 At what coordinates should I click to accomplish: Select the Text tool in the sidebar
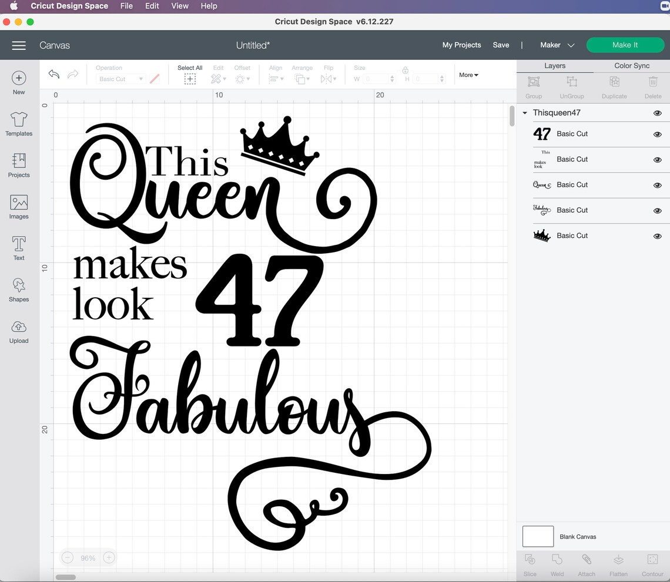click(18, 247)
